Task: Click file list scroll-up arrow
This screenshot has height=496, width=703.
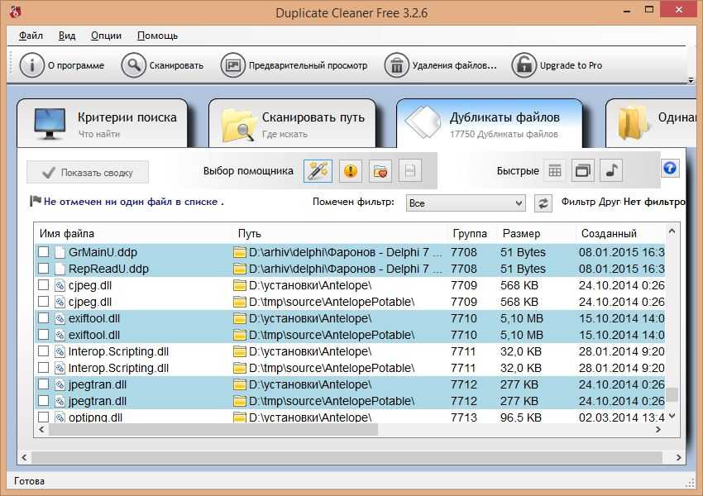Action: (x=672, y=231)
